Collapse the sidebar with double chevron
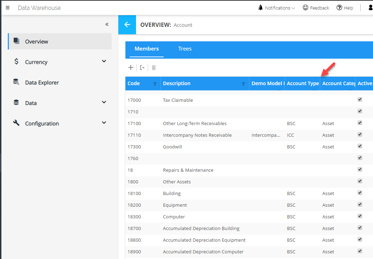This screenshot has width=373, height=259. (x=107, y=24)
